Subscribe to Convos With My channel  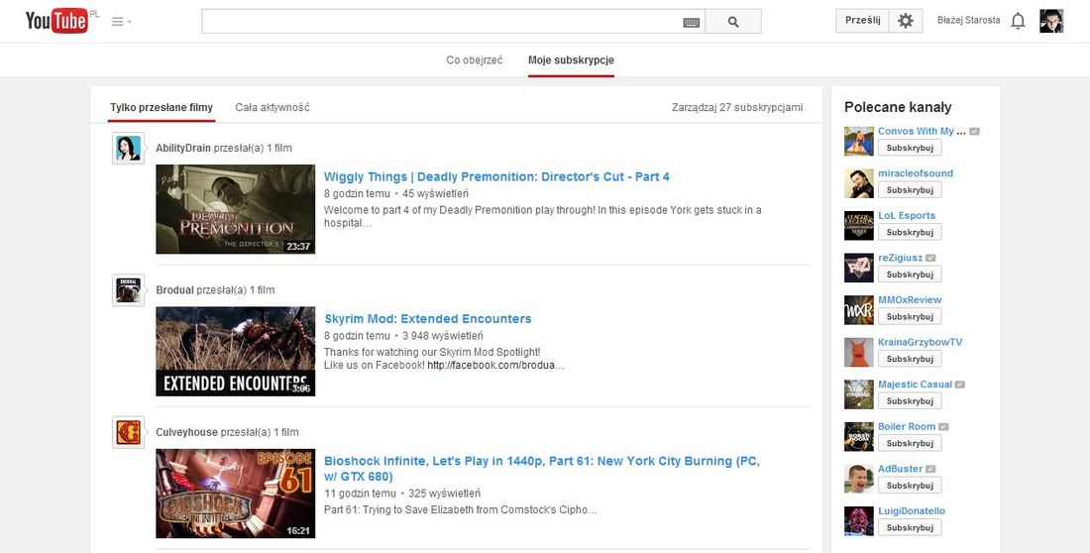(x=910, y=149)
